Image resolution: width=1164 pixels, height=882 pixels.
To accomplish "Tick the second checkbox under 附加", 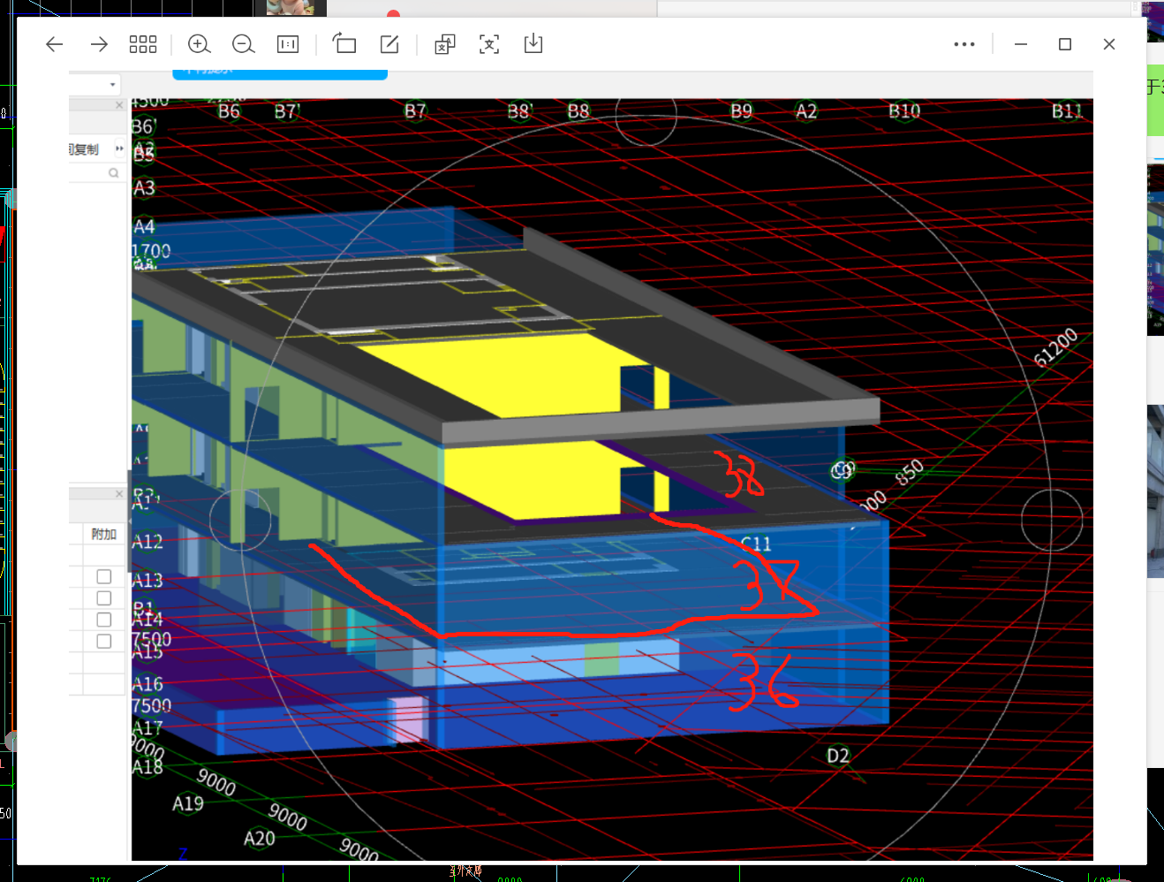I will 104,598.
